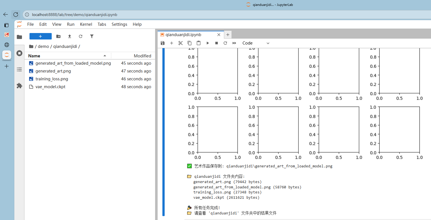The height and width of the screenshot is (220, 431).
Task: Save the notebook with the disk icon
Action: click(x=162, y=43)
